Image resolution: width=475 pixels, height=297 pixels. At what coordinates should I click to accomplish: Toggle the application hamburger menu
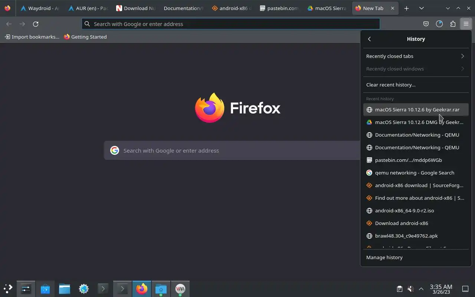[466, 24]
